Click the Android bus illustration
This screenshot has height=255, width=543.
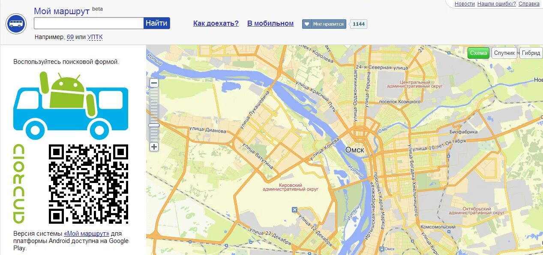71,105
